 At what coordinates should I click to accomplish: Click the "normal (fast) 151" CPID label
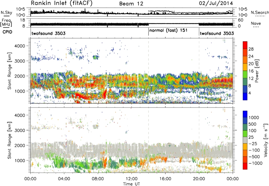click(x=168, y=31)
